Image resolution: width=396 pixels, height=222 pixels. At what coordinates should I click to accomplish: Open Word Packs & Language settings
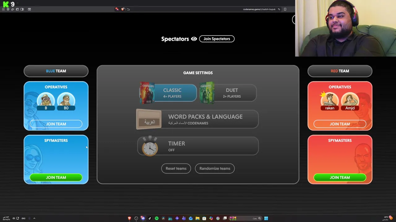pos(197,119)
